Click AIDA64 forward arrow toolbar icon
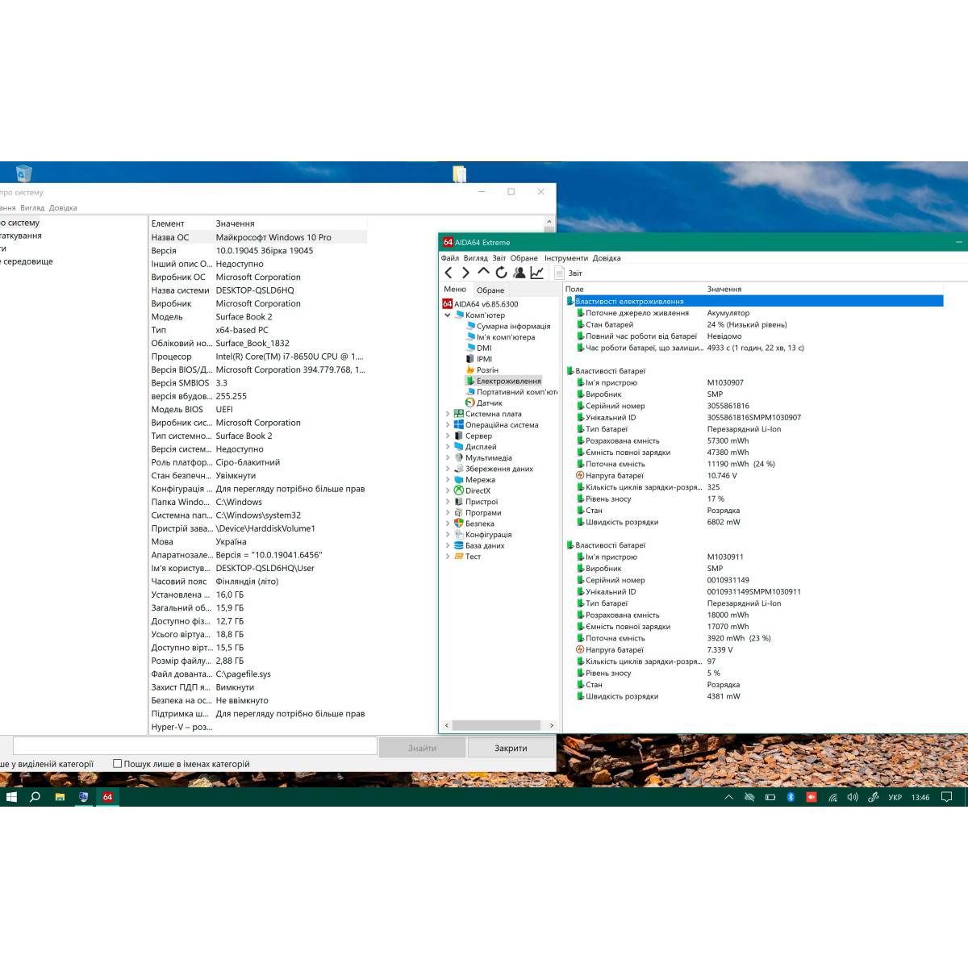968x968 pixels. (465, 273)
